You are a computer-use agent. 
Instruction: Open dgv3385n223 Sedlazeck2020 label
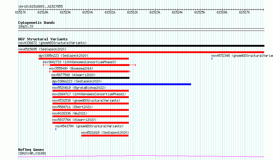click(63, 56)
